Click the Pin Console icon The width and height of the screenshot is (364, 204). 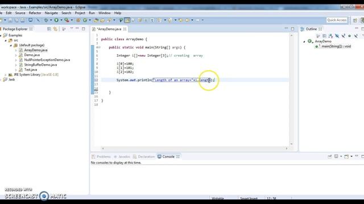click(330, 156)
